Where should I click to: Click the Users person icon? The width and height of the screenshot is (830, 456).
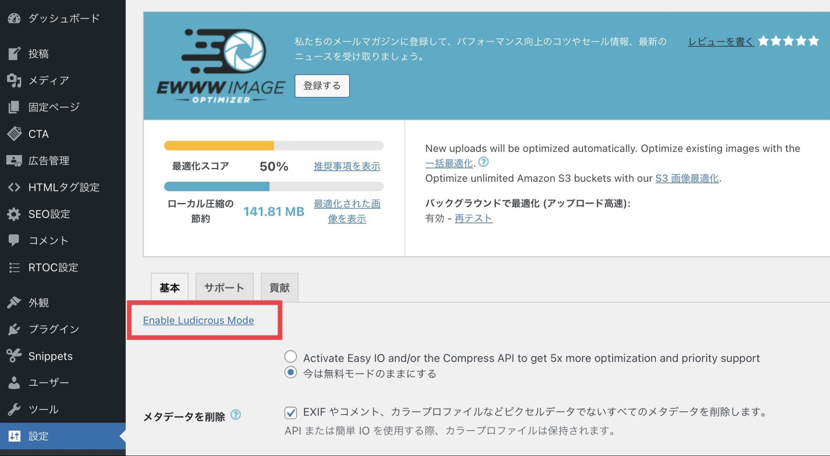(x=14, y=383)
